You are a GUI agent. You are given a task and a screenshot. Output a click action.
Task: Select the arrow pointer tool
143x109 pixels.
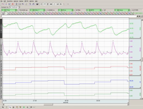point(3,107)
